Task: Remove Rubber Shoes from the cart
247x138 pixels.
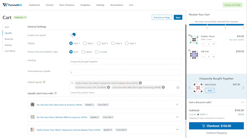Action: coord(189,35)
